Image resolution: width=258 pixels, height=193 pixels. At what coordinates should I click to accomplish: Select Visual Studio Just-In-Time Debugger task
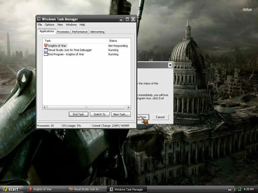87,50
